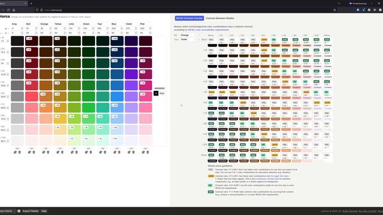Click the copy icon below the Orange column
Viewport: 383px width, 215px height.
[44, 152]
